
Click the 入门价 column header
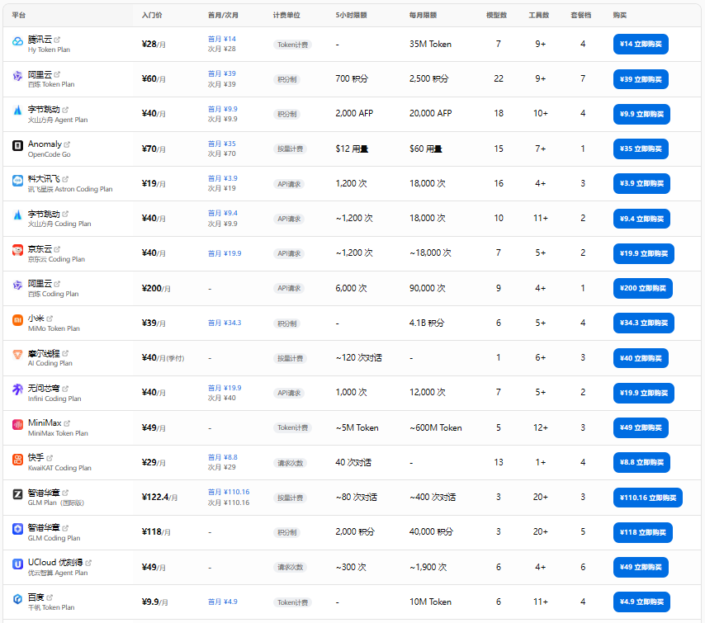click(152, 16)
